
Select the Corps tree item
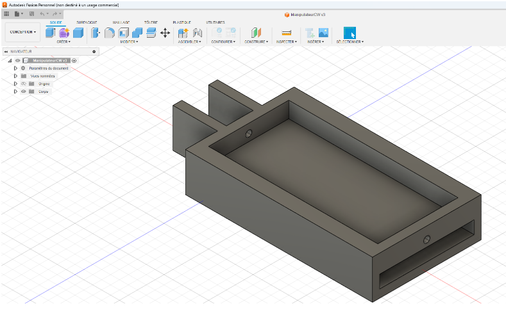pos(43,92)
